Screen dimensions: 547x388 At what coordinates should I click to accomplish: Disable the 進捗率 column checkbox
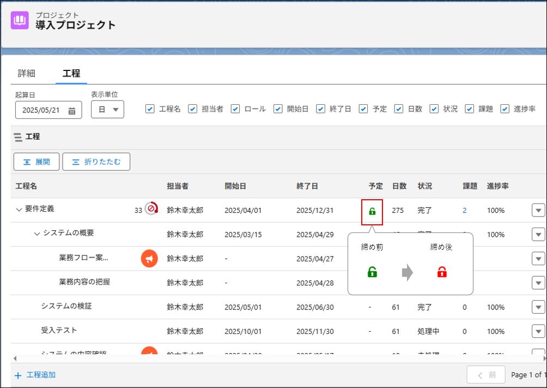click(505, 109)
